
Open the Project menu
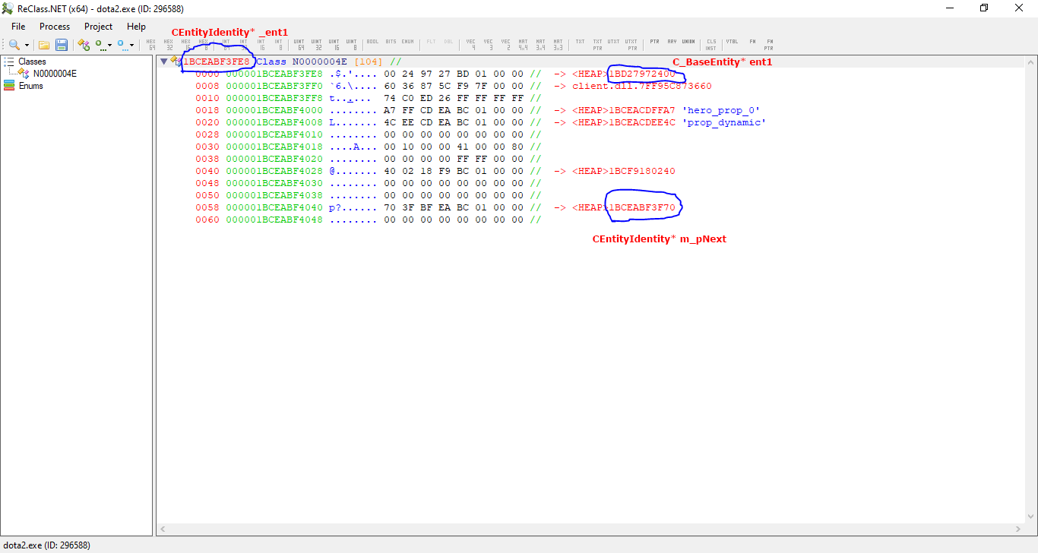coord(99,27)
